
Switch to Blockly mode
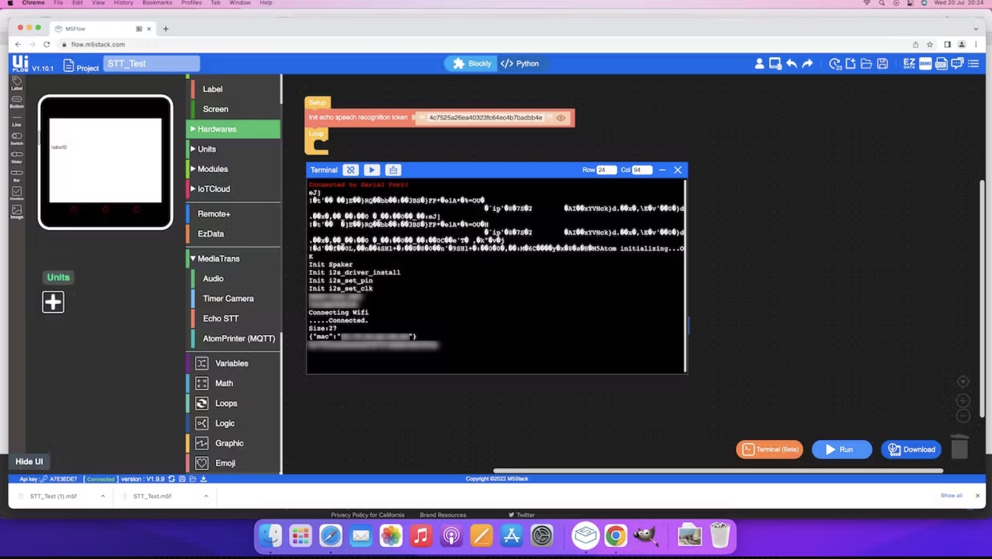[x=472, y=63]
